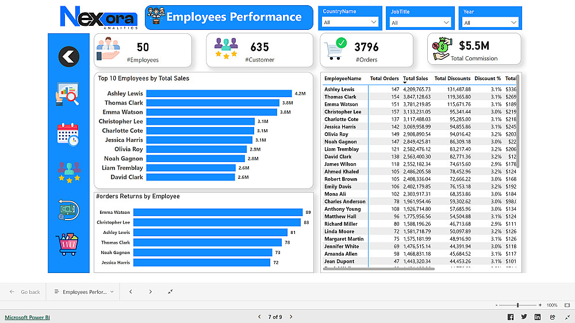Exit focus mode with the collapse arrows icon

[x=170, y=292]
